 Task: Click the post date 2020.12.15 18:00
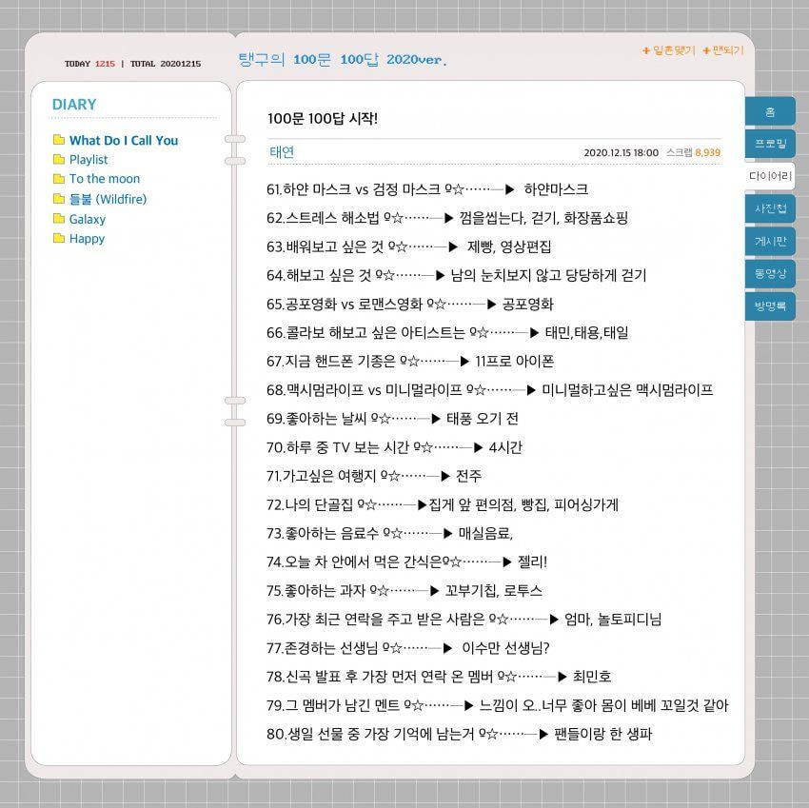pyautogui.click(x=622, y=152)
